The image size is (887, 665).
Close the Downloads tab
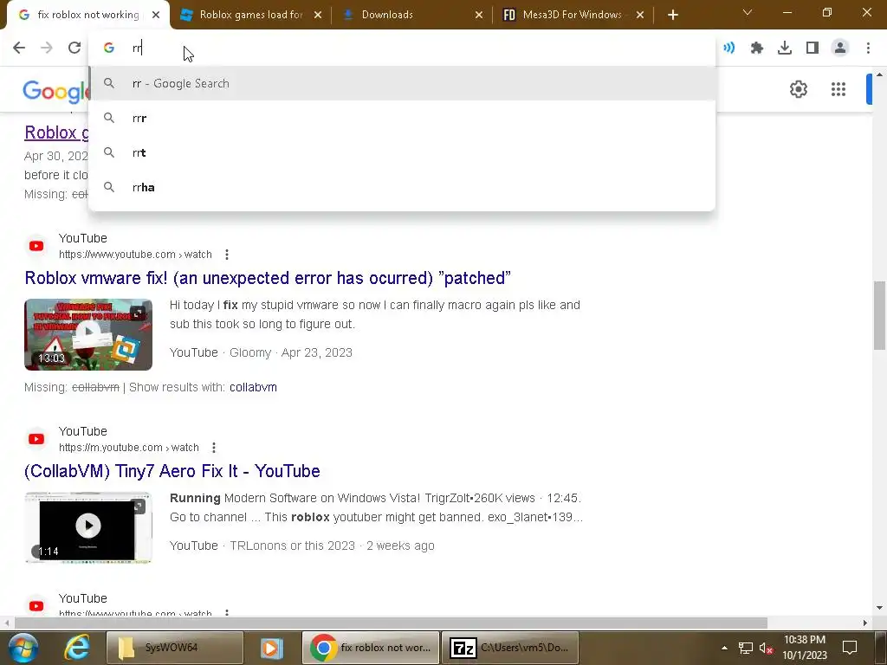click(478, 15)
